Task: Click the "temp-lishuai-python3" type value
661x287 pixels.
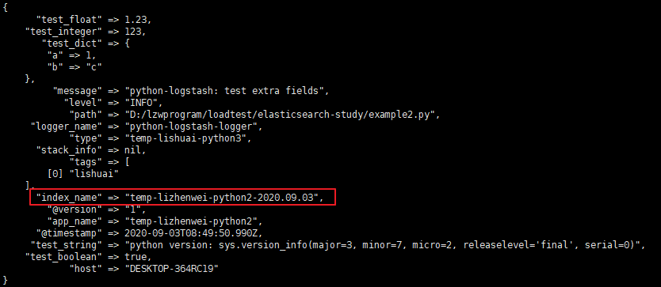Action: click(x=186, y=138)
